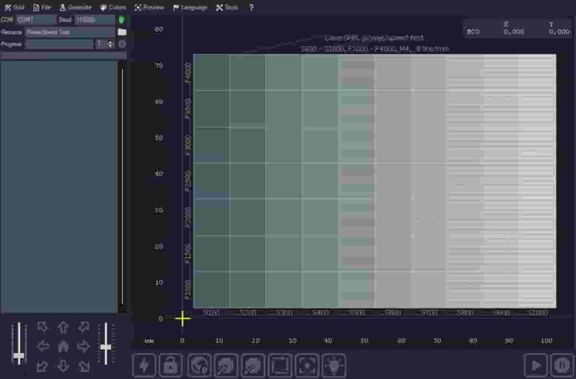Viewport: 576px width, 379px height.
Task: Click the frame/border trace icon
Action: [x=279, y=365]
